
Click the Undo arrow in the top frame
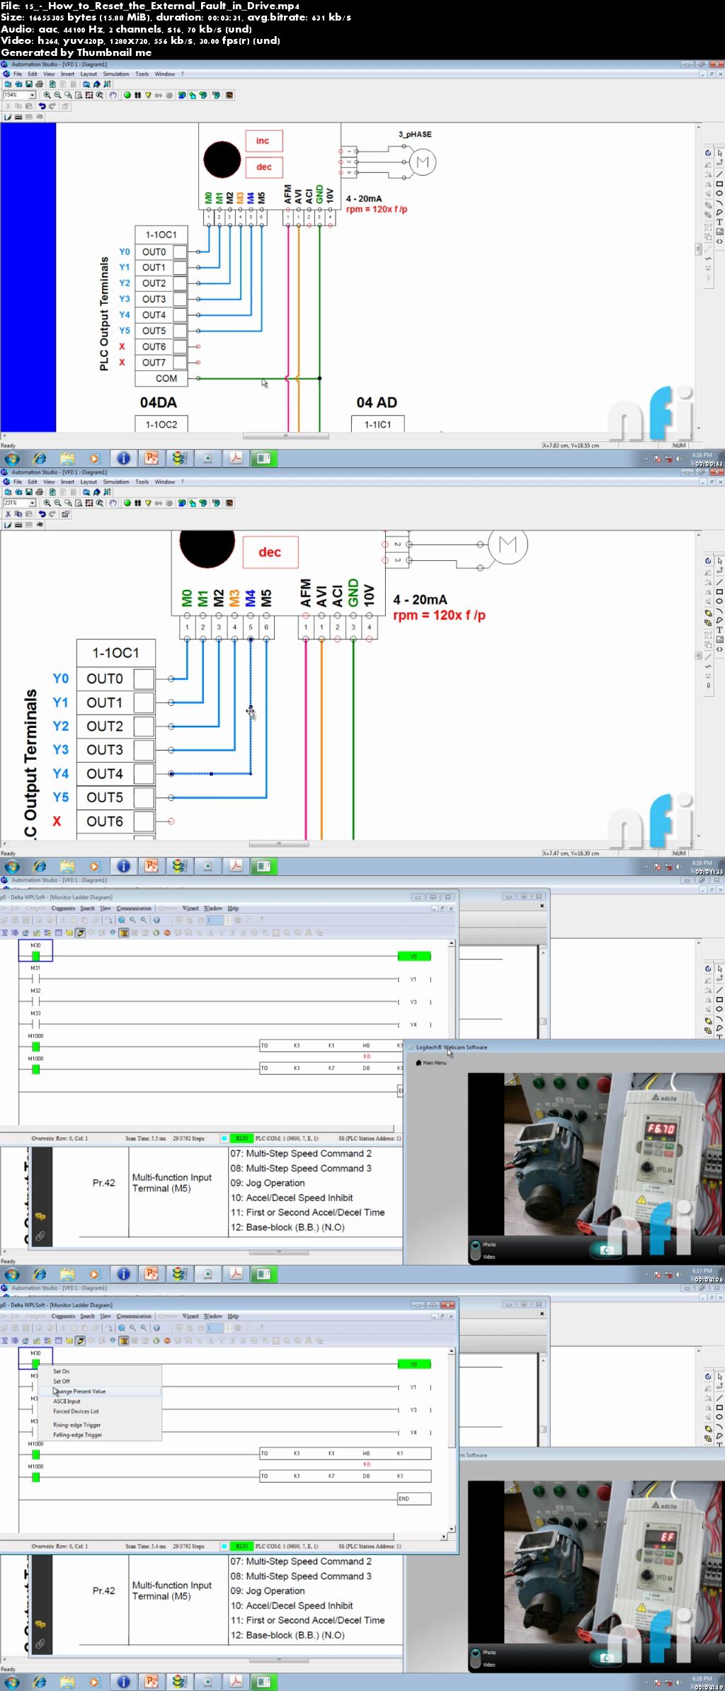pos(42,106)
